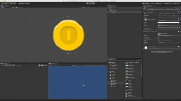Open Transform component help icon
Image resolution: width=181 pixels, height=101 pixels.
tap(178, 12)
